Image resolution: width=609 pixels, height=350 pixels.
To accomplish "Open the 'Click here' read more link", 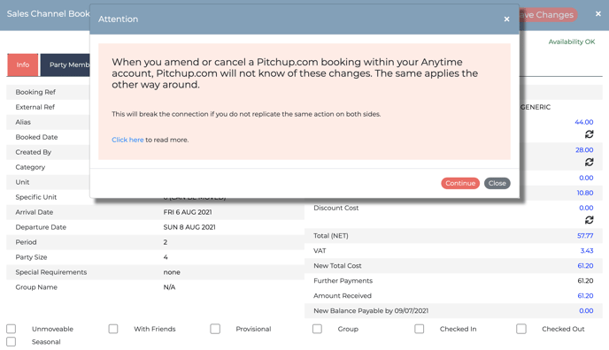I will click(127, 140).
